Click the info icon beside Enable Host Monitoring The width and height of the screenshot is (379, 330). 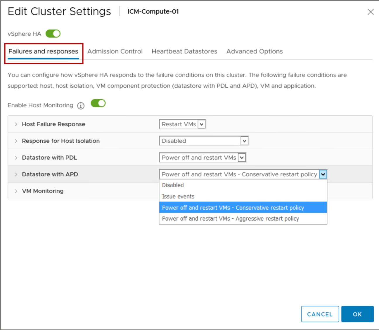pos(81,106)
